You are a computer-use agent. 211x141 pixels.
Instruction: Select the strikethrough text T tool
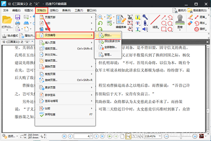[x=137, y=23]
